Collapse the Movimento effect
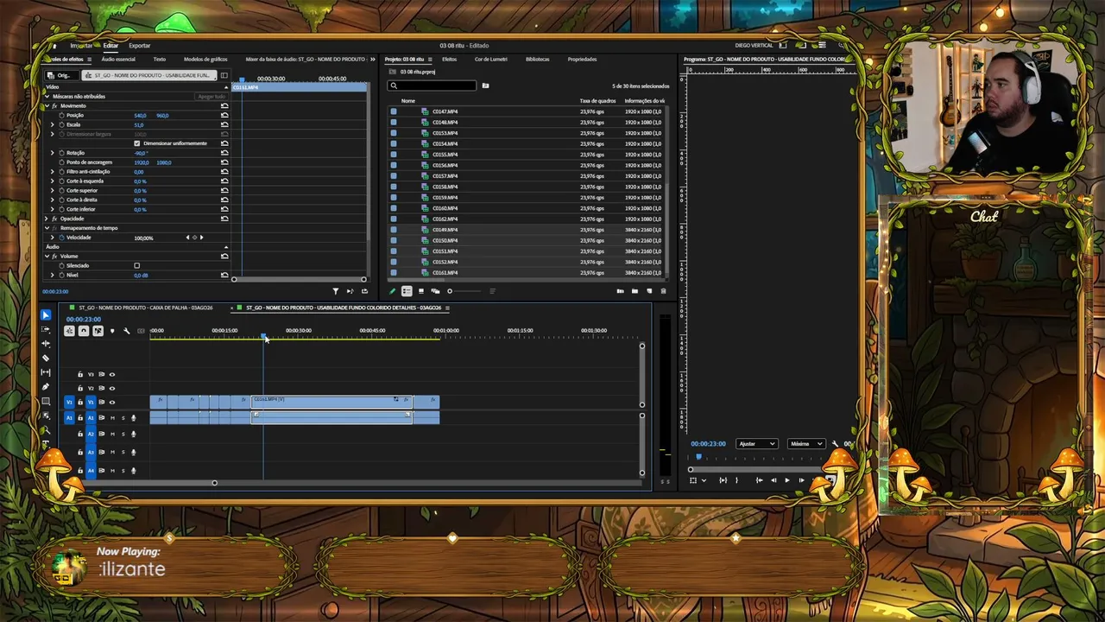 47,105
